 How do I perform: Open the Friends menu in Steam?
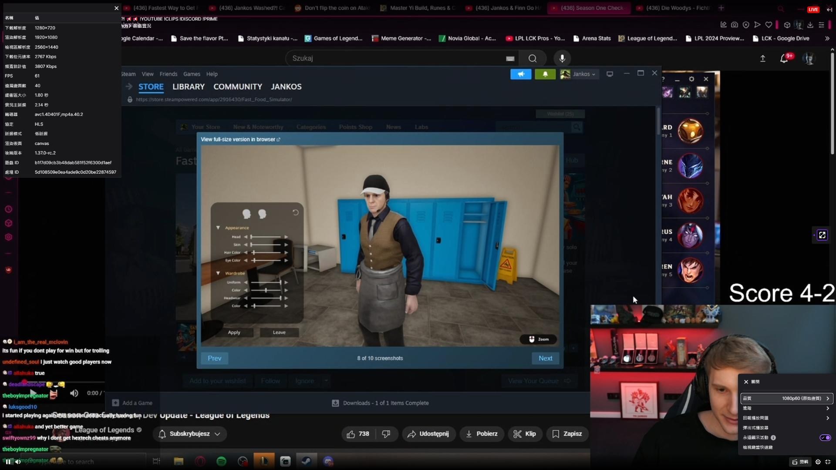click(168, 74)
